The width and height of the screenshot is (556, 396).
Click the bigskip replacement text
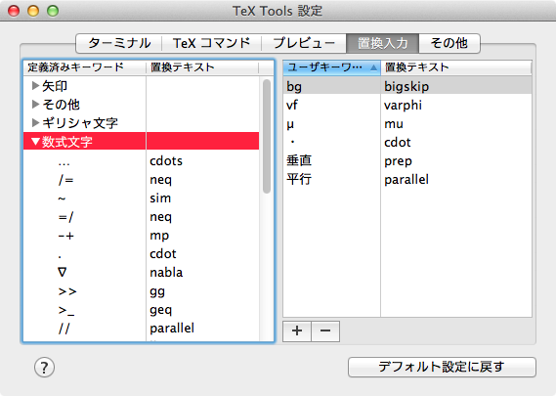[406, 87]
